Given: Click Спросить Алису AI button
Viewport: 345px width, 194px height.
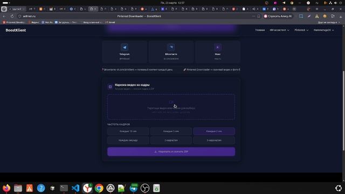Looking at the screenshot, I should click(x=278, y=16).
